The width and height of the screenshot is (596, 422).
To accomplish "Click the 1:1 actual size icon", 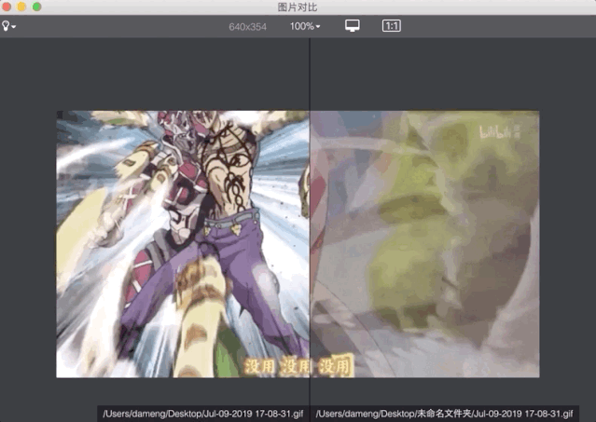I will point(391,26).
